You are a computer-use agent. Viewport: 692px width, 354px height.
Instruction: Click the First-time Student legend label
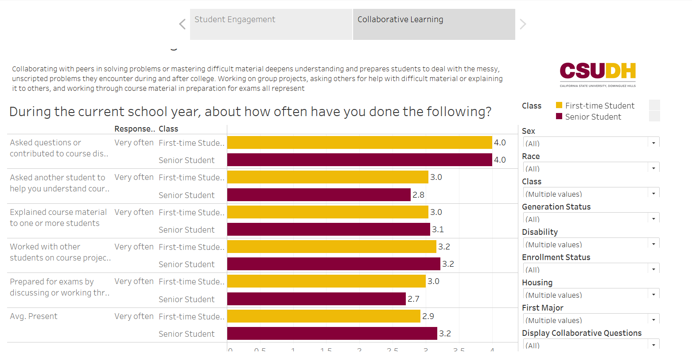599,106
